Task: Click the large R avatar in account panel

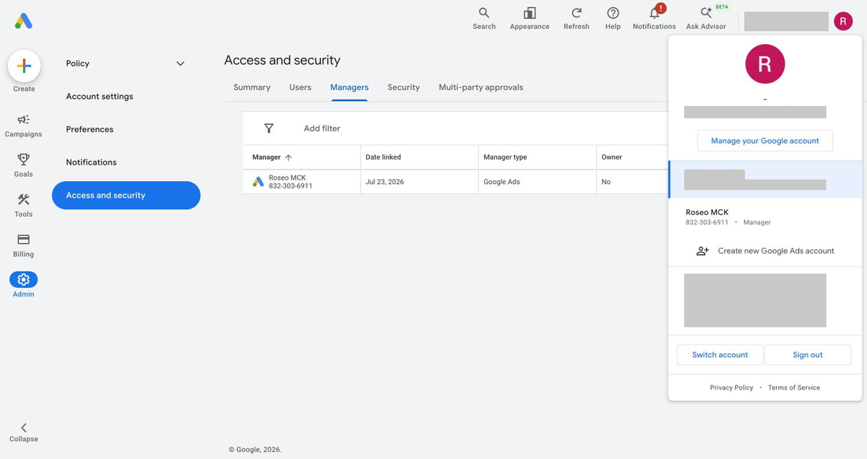Action: [x=765, y=64]
